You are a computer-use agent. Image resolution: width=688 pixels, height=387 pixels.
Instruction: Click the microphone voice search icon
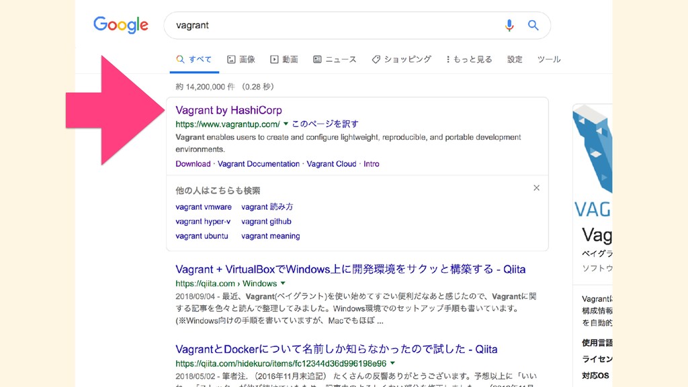509,26
